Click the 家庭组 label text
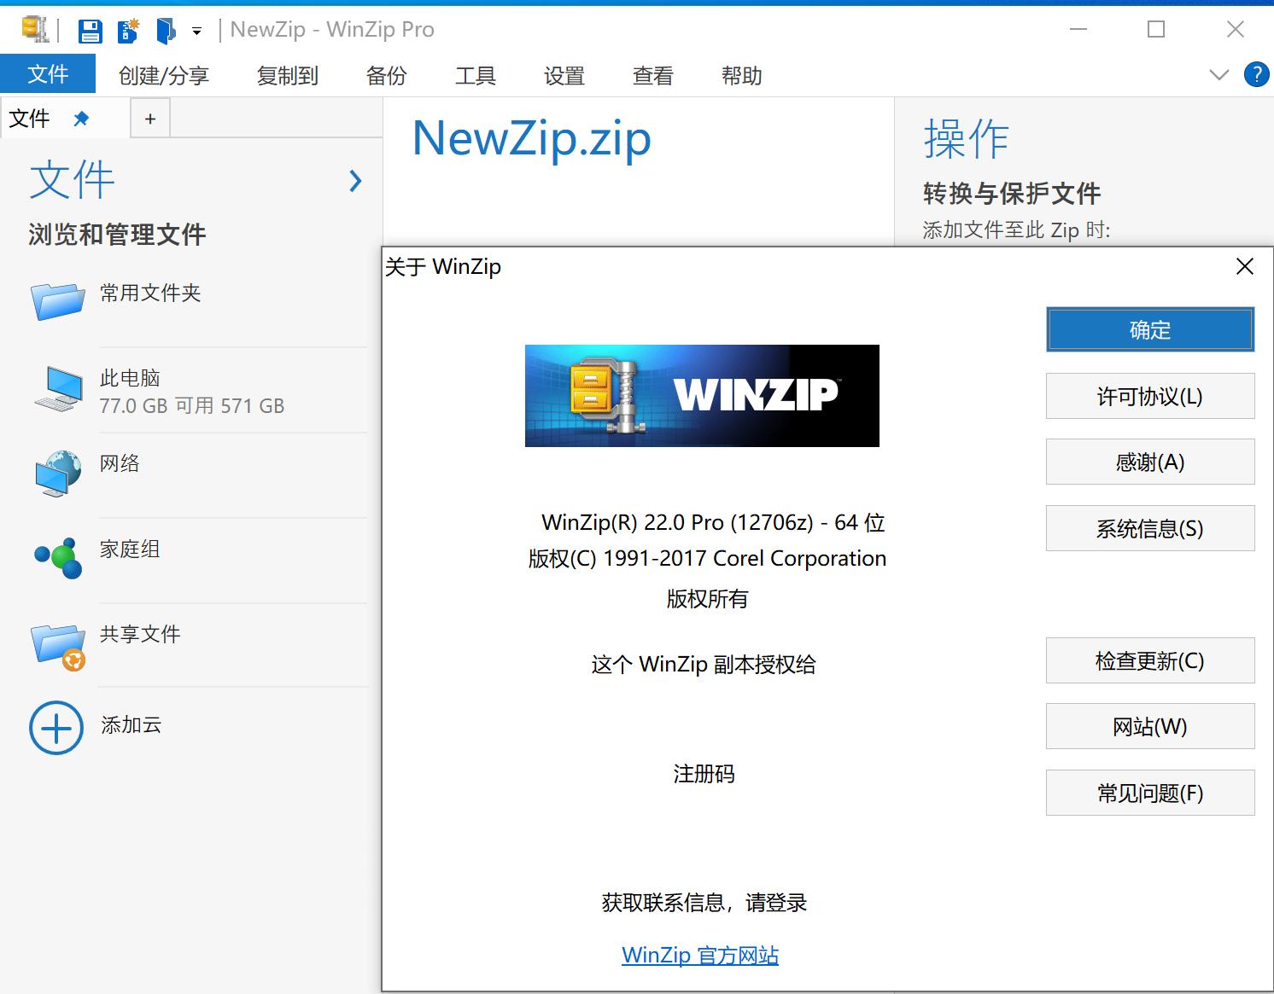 click(x=130, y=549)
